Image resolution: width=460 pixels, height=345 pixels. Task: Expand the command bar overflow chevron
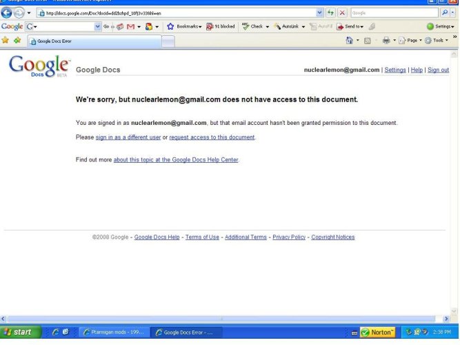pyautogui.click(x=454, y=37)
